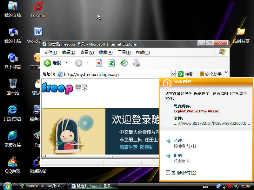Select the 临时共享 folder icon

tap(241, 35)
